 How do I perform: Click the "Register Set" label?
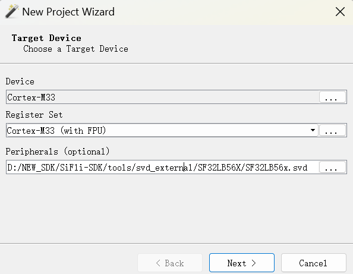34,115
